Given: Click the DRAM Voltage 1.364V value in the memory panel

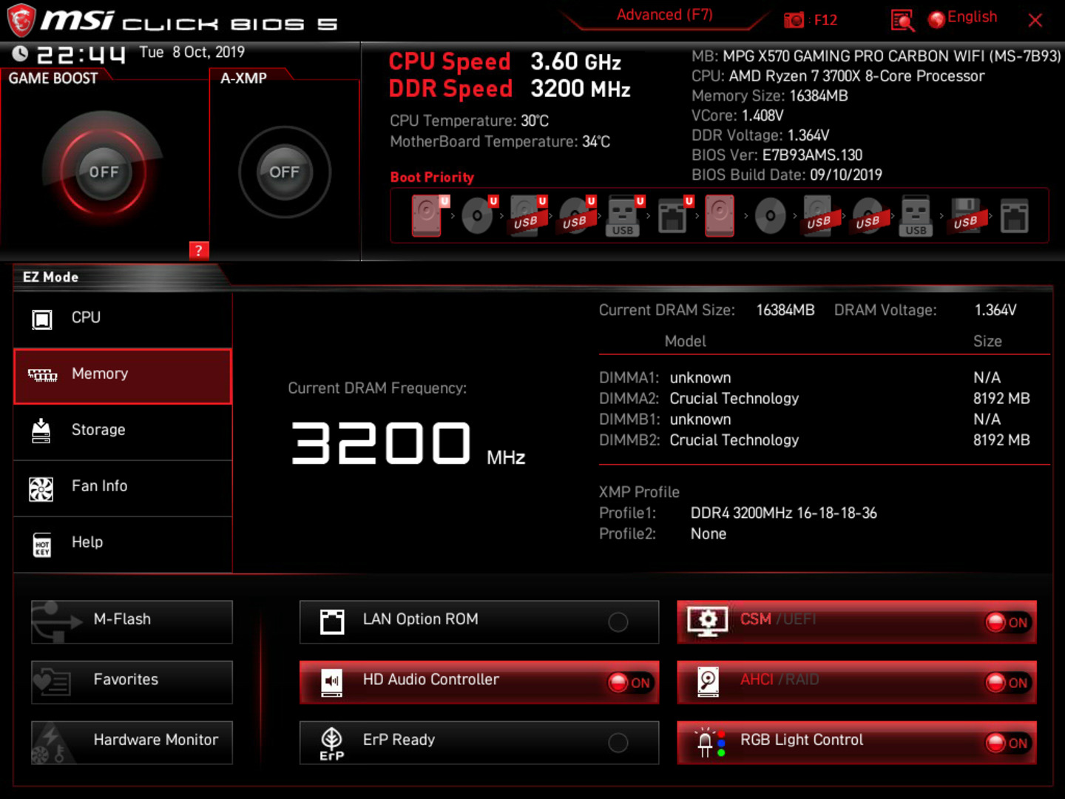Looking at the screenshot, I should pyautogui.click(x=995, y=310).
